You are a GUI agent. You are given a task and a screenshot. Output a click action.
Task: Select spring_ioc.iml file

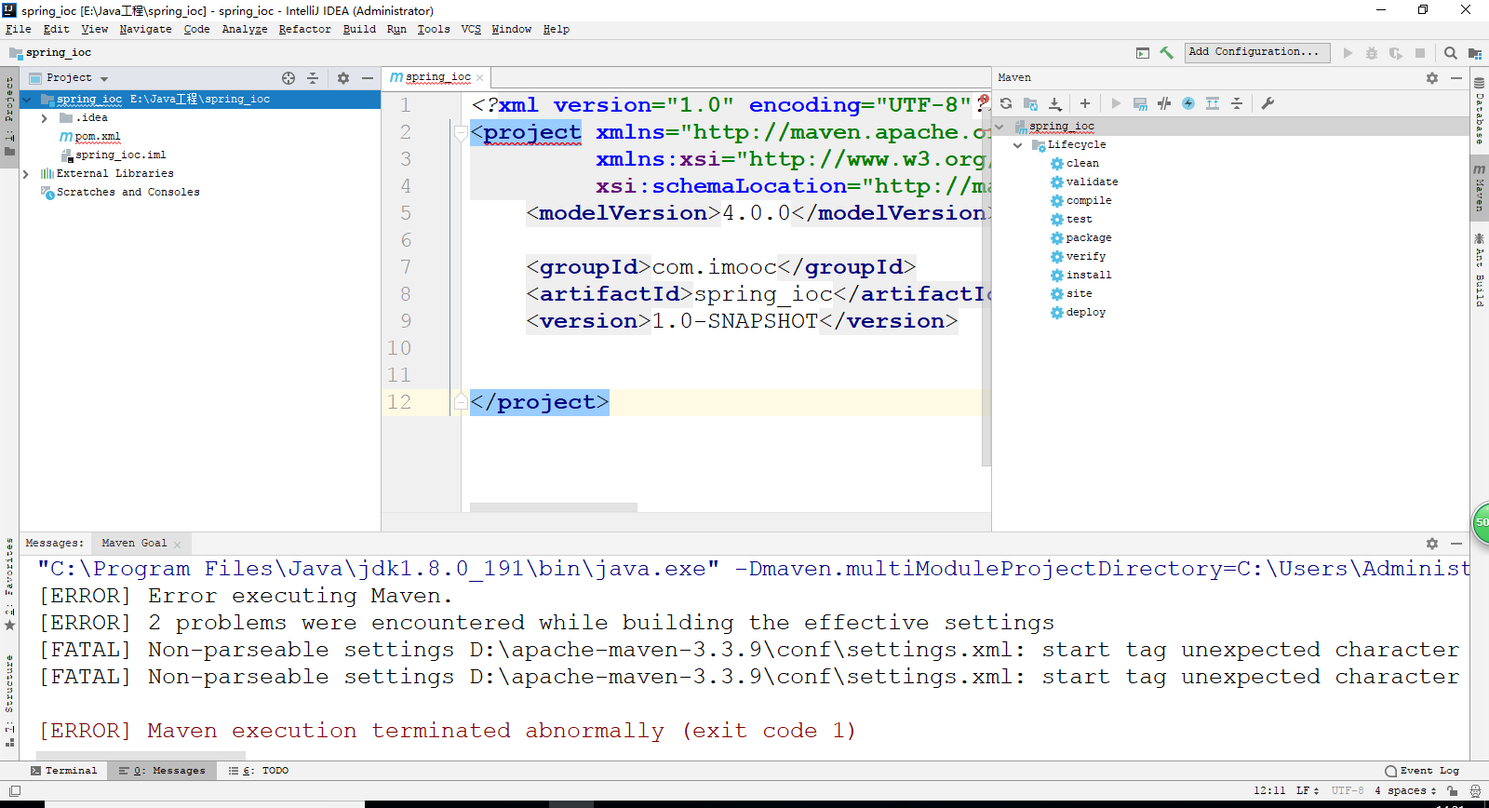121,155
